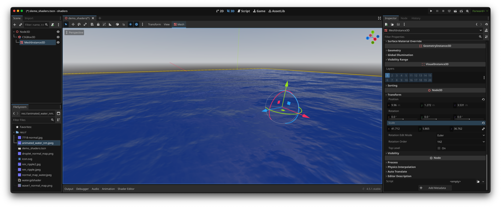Toggle preview environment globe icon

tap(136, 24)
